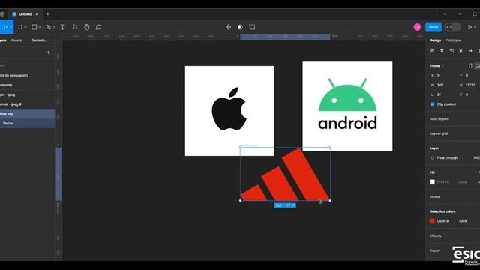Image resolution: width=480 pixels, height=270 pixels.
Task: Select the red stripes vector on canvas
Action: [285, 174]
